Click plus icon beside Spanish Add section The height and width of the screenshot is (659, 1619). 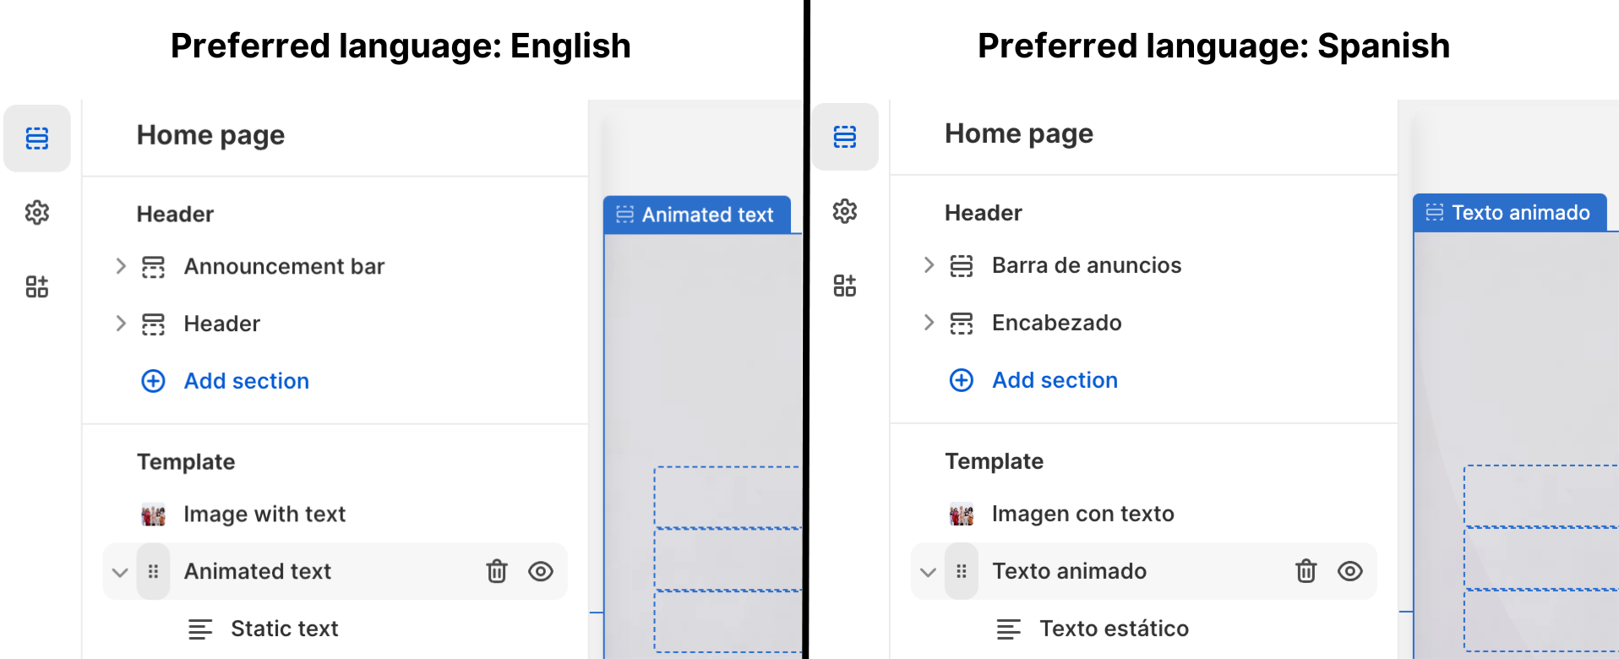(x=962, y=380)
